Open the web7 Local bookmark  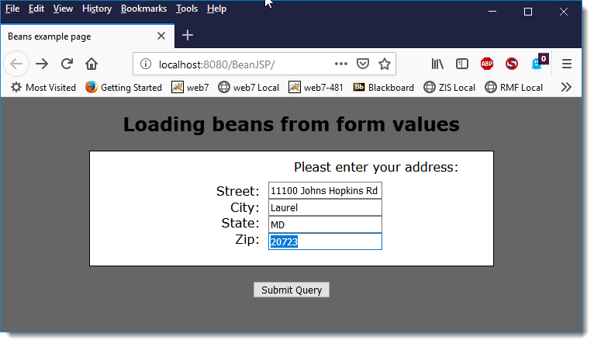[248, 88]
